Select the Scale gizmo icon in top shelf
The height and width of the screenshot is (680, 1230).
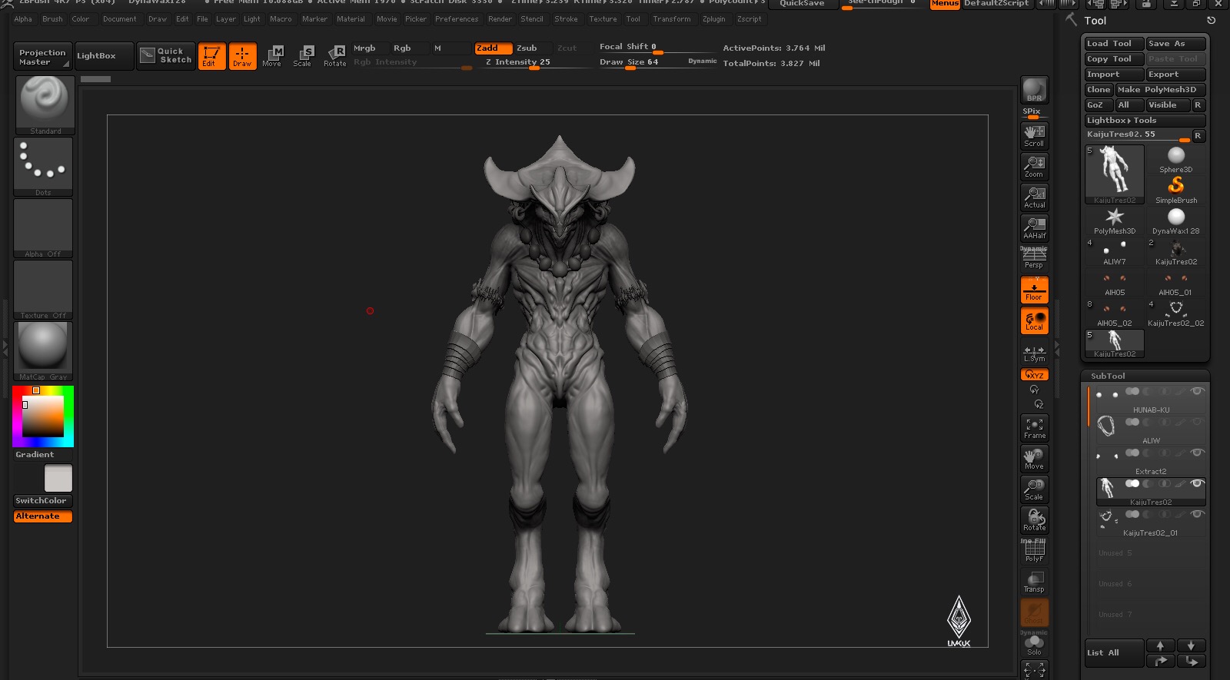(303, 55)
